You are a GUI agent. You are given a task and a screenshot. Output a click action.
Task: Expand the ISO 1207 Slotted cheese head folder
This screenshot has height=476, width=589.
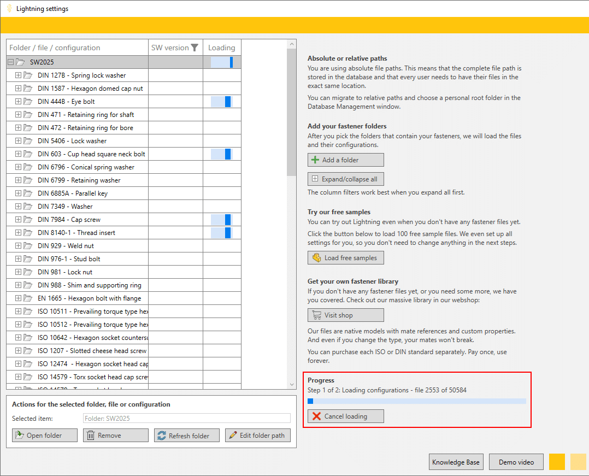[x=18, y=351]
